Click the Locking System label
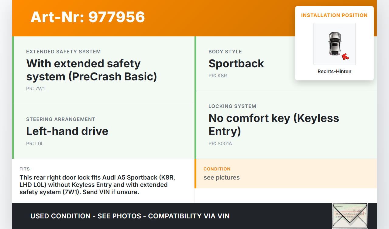This screenshot has height=229, width=389. [232, 106]
